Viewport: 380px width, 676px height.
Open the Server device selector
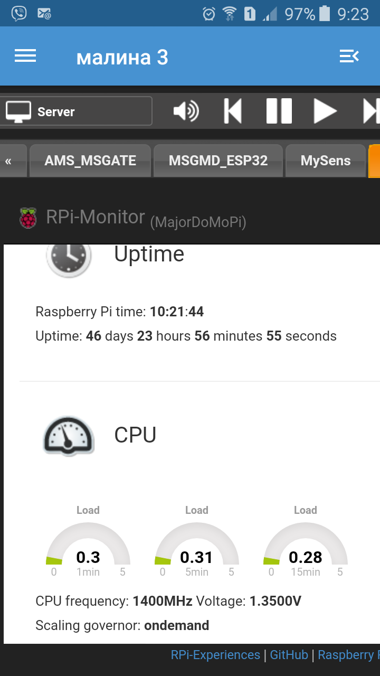pyautogui.click(x=76, y=111)
